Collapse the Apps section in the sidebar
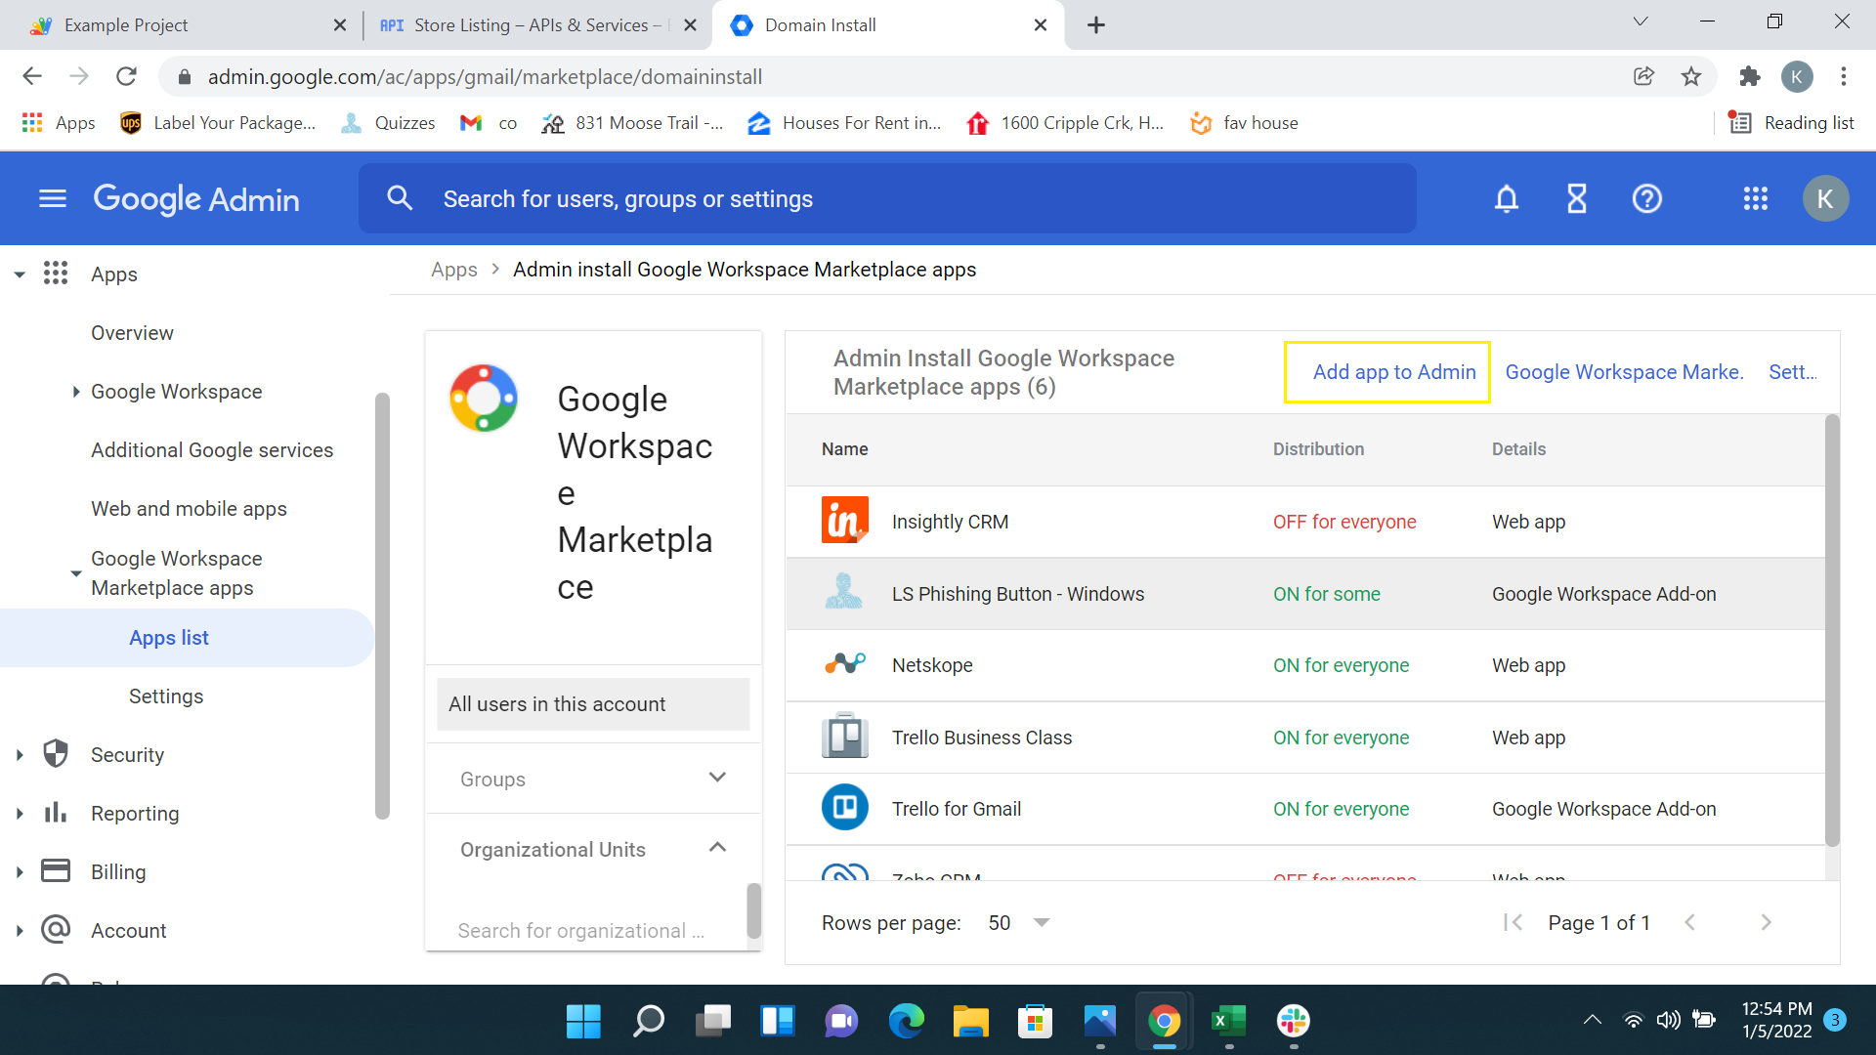The width and height of the screenshot is (1876, 1055). coord(20,274)
